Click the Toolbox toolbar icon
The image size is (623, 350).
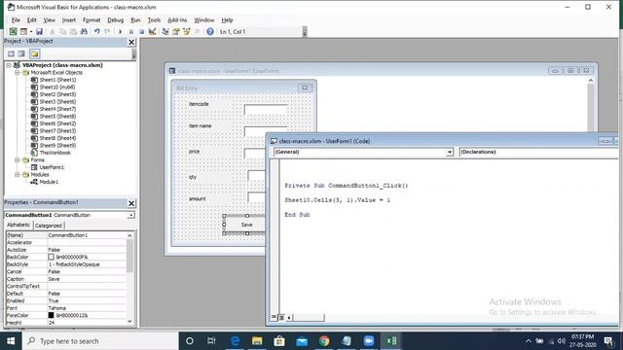pos(197,31)
